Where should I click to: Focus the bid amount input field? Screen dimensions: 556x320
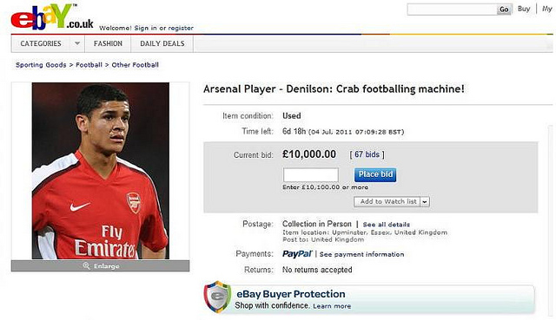coord(311,175)
